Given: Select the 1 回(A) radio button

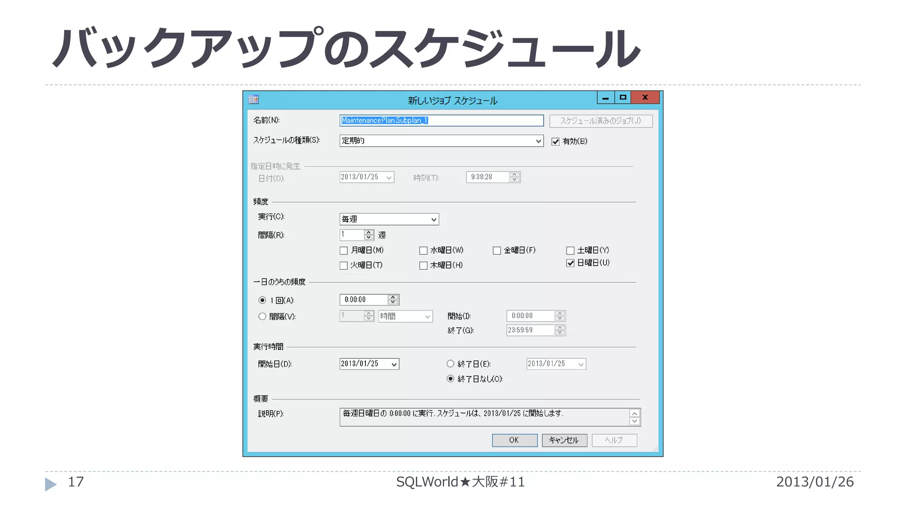Looking at the screenshot, I should point(262,300).
